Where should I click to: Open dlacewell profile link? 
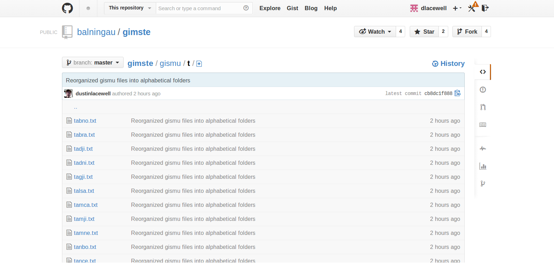click(x=434, y=8)
